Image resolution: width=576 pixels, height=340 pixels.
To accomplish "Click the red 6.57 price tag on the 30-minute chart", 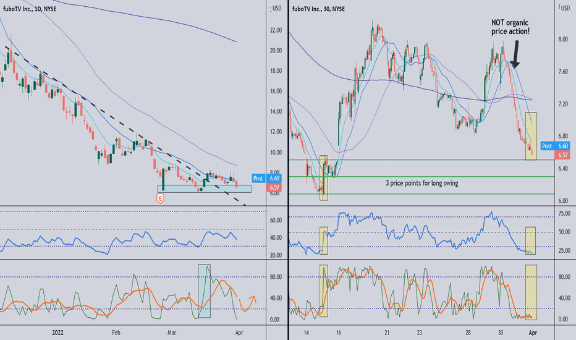I will [563, 155].
